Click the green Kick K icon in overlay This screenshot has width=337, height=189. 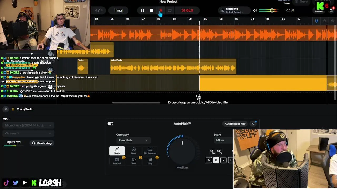pos(34,183)
